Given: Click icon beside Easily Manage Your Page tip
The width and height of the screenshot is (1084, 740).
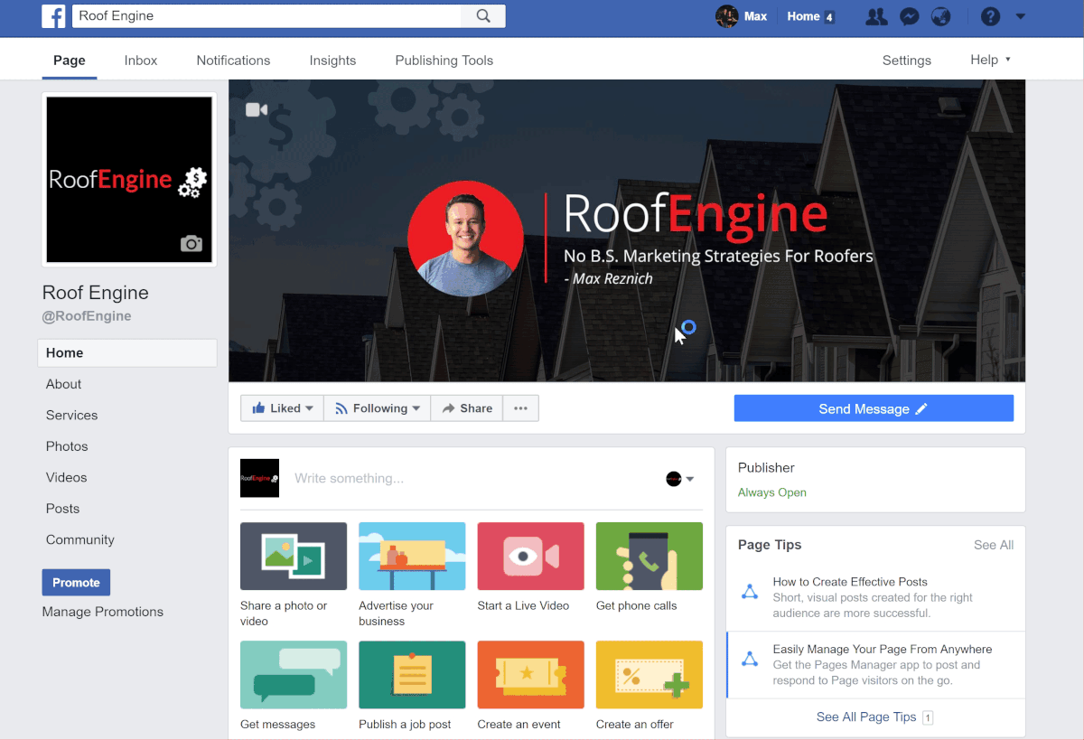Looking at the screenshot, I should pos(750,659).
